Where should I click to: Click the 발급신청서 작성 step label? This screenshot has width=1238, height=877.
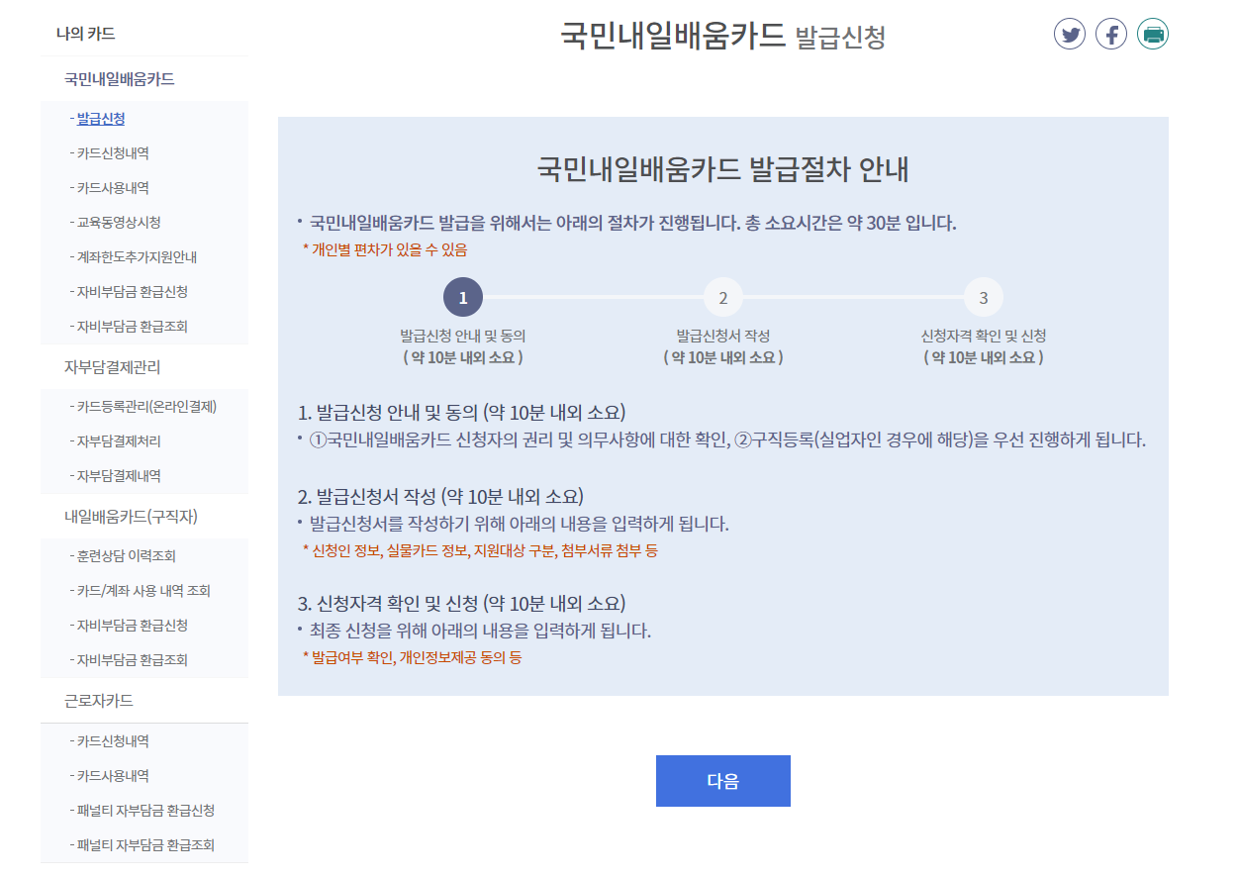tap(723, 336)
